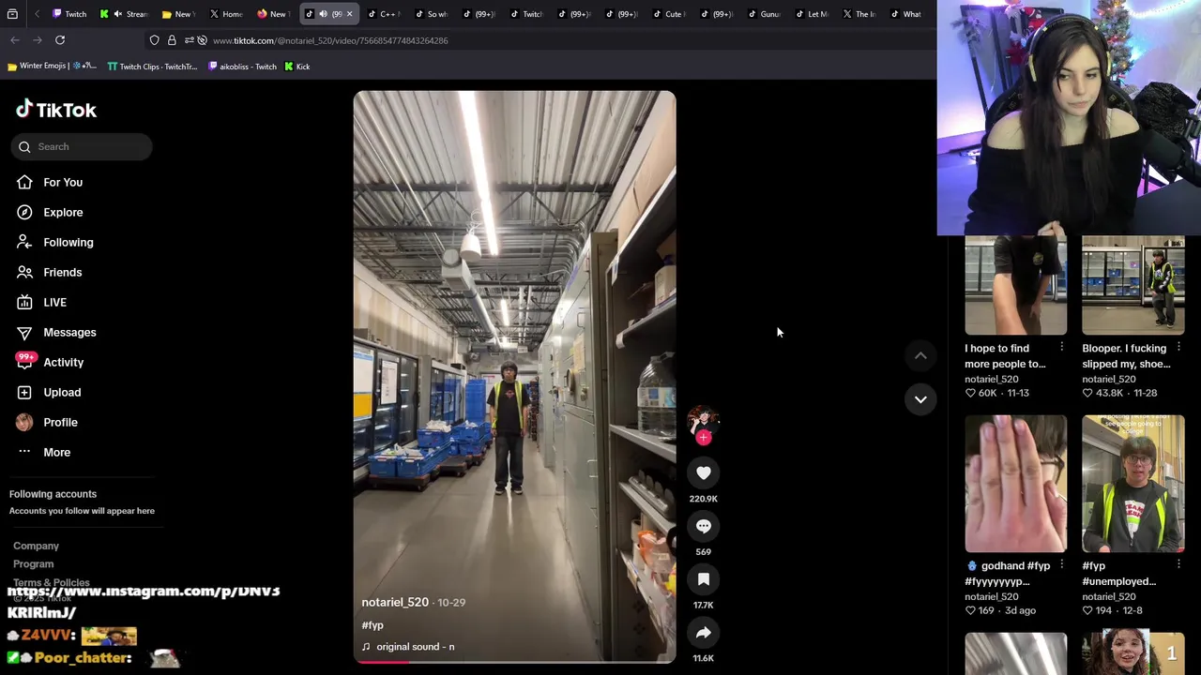
Task: Open options for the Blooper video
Action: click(x=1178, y=348)
